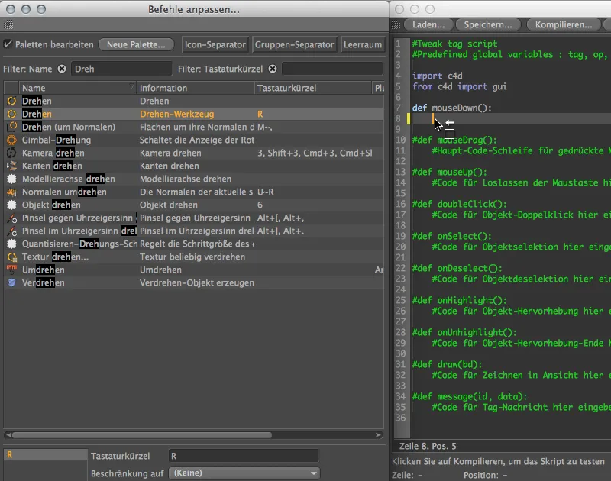
Task: Clear the Name filter with X button
Action: (x=62, y=69)
